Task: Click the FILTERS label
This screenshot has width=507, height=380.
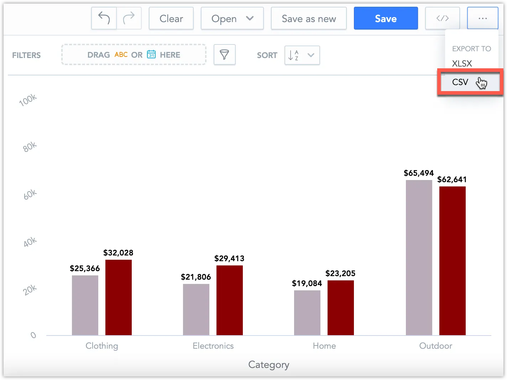Action: 26,55
